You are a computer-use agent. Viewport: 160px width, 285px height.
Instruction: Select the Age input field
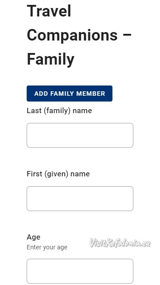tap(80, 271)
